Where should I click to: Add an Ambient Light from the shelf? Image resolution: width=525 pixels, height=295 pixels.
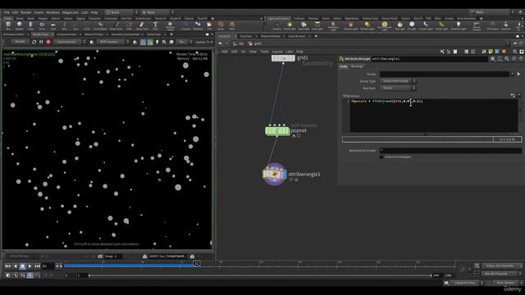pos(459,25)
